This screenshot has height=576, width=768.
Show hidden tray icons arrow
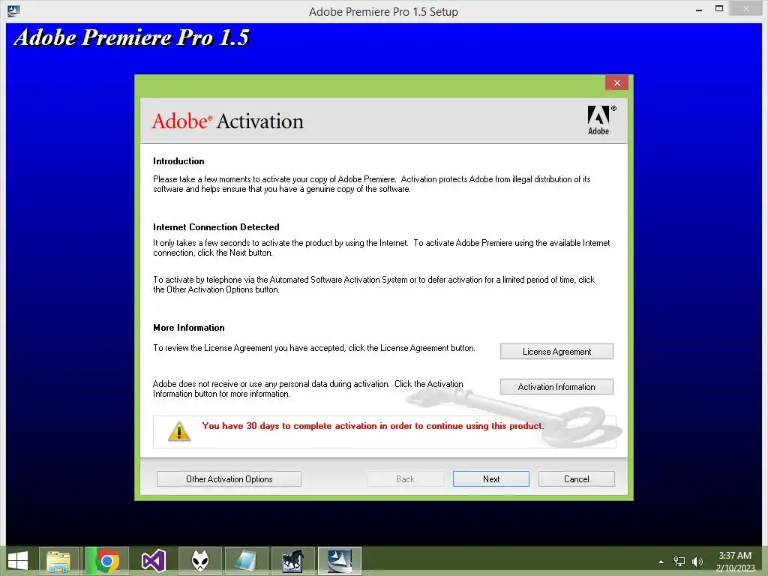[x=661, y=562]
